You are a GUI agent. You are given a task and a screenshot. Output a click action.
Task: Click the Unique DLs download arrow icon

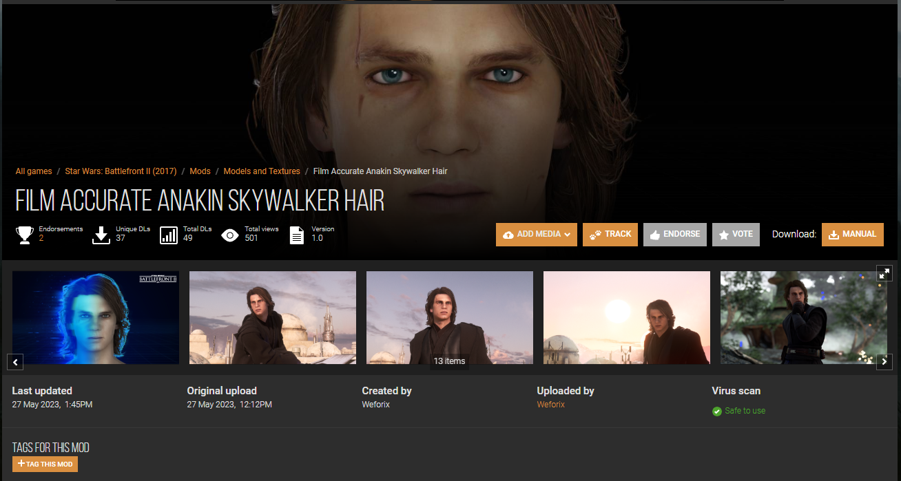click(x=101, y=235)
